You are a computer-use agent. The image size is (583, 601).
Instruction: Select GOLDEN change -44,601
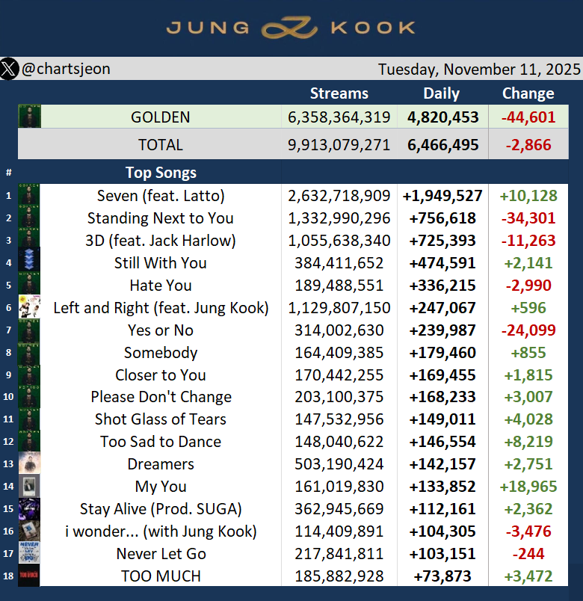(528, 117)
